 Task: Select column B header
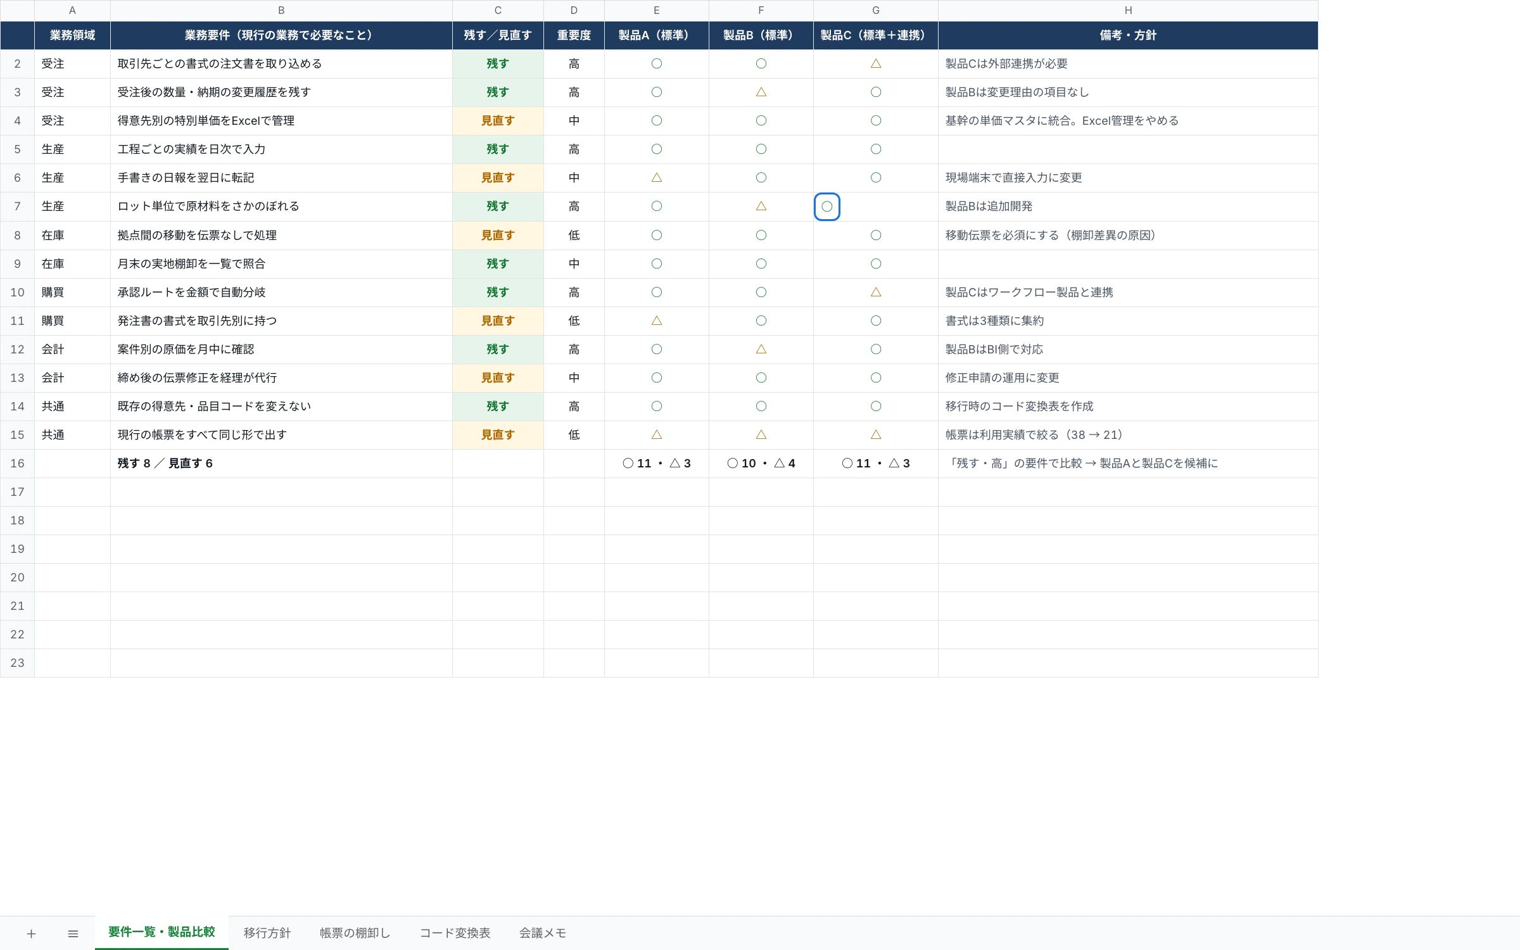[x=281, y=10]
